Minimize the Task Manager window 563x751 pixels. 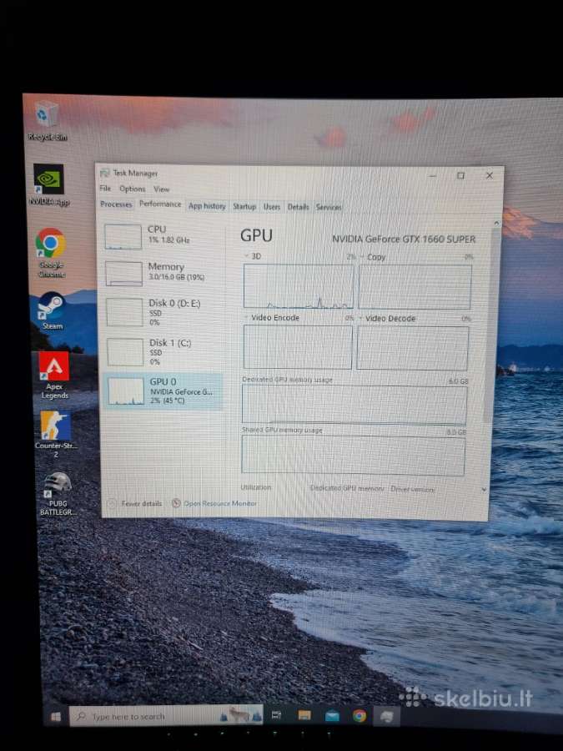[433, 175]
